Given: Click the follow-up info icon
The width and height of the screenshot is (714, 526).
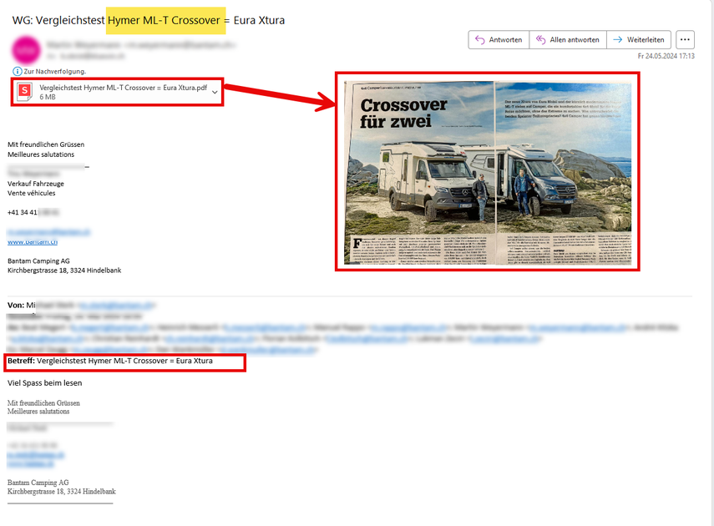Looking at the screenshot, I should coord(18,72).
